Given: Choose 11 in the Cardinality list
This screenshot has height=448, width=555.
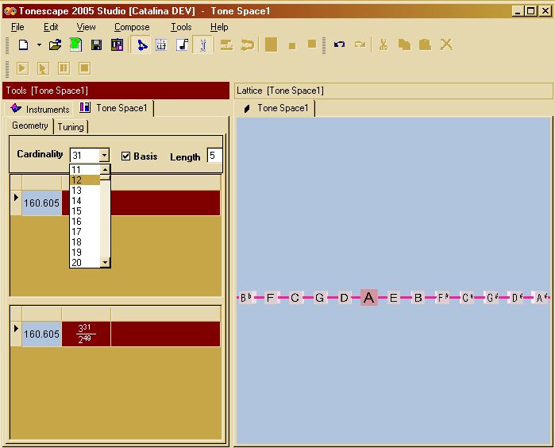Looking at the screenshot, I should click(x=85, y=170).
